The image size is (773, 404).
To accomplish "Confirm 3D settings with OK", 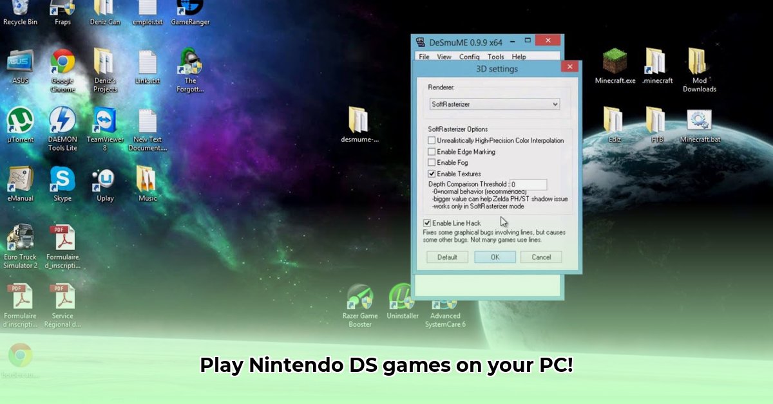I will point(494,257).
